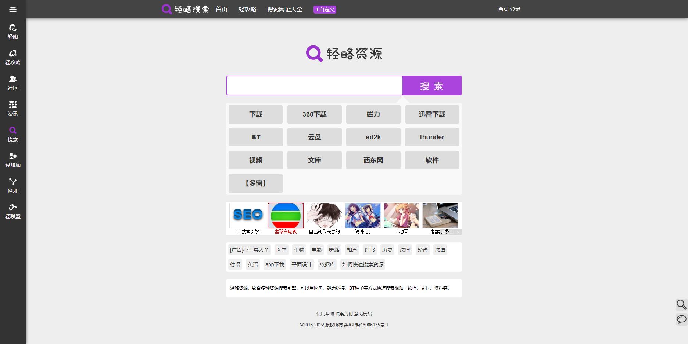This screenshot has width=688, height=344.
Task: Open the +自定义 option
Action: (x=325, y=9)
